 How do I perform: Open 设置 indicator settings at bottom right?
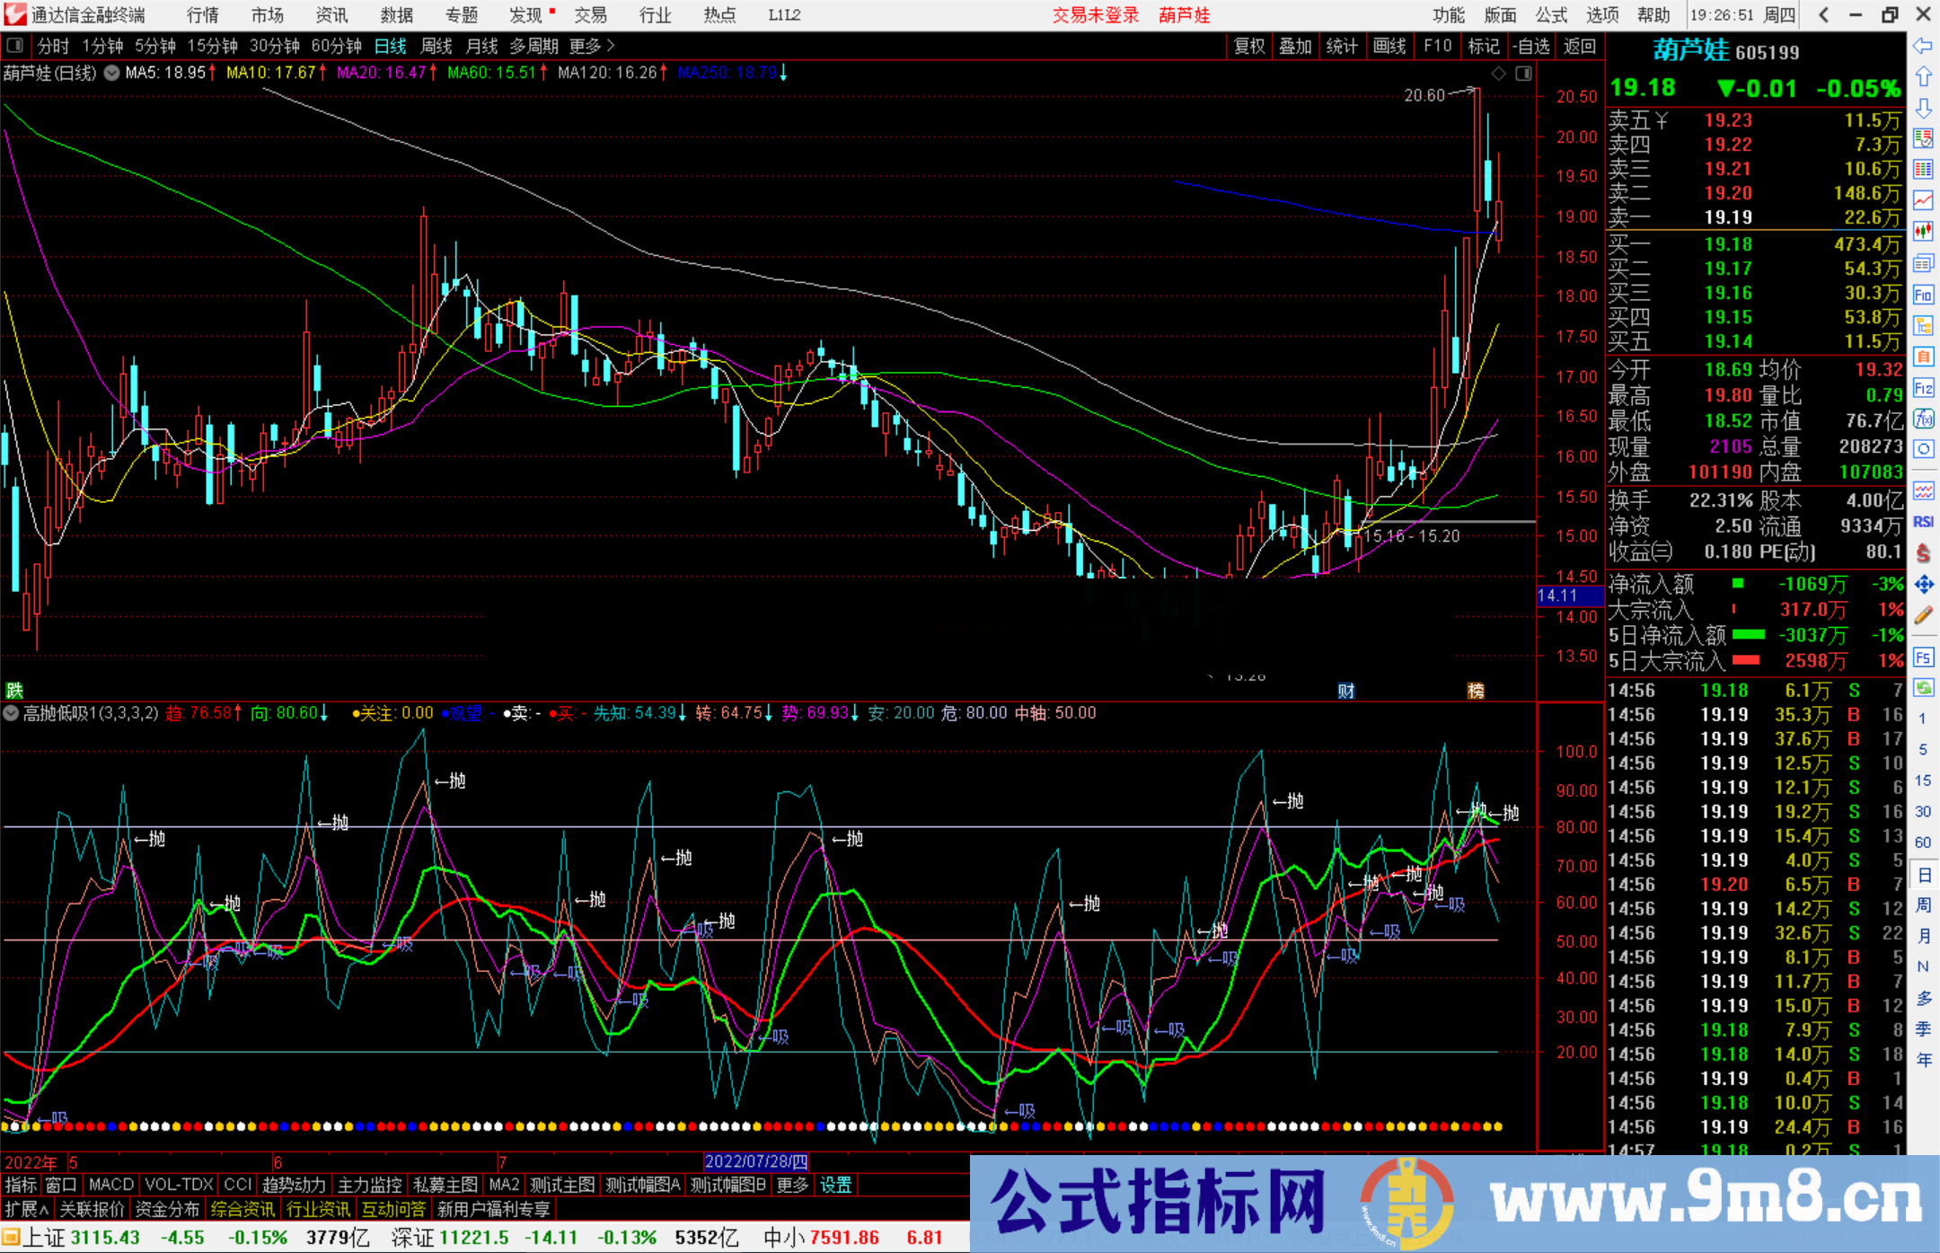(x=835, y=1185)
